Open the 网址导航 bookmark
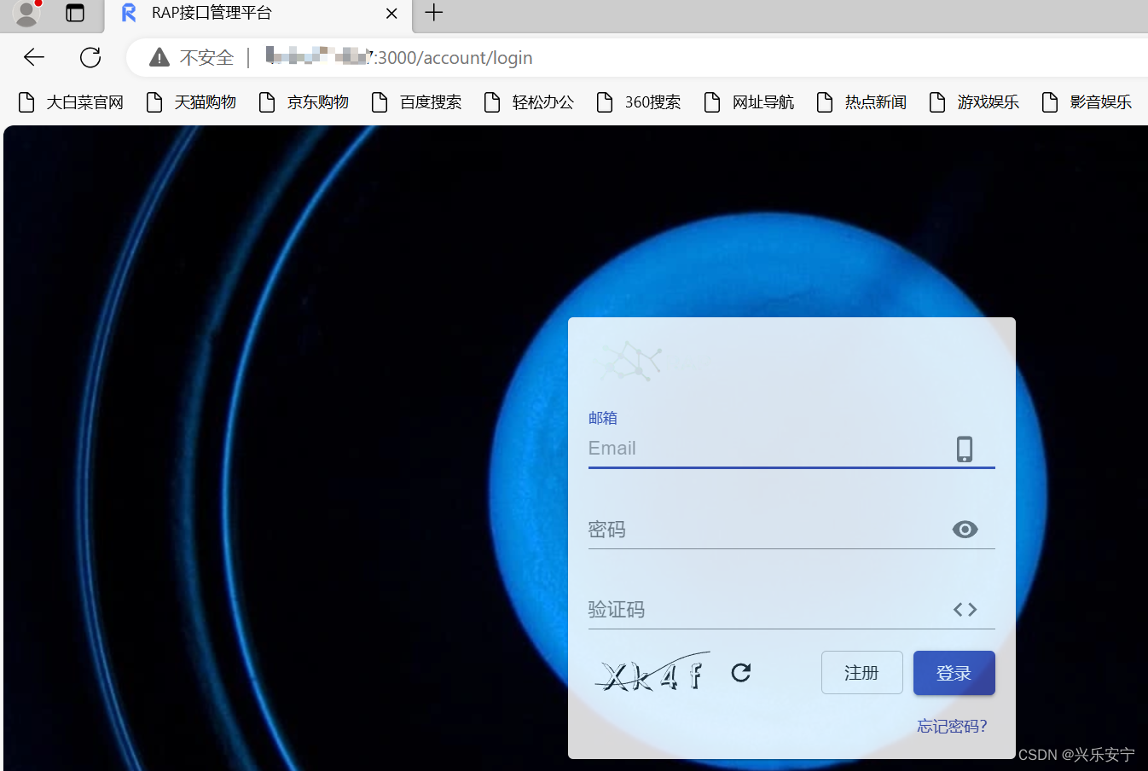 click(x=750, y=102)
